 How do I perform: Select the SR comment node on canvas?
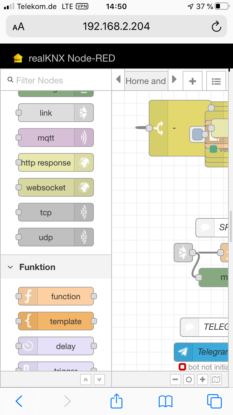(x=212, y=227)
